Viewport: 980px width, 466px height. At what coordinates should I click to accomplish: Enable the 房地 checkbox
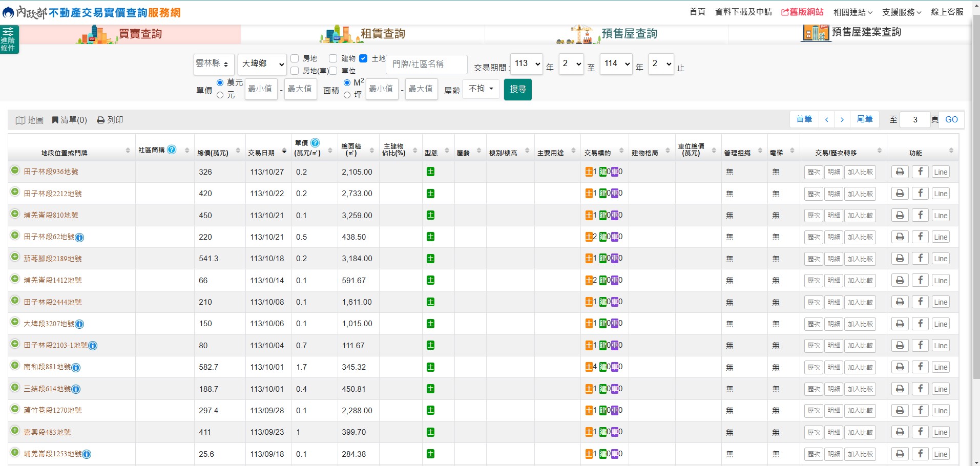(x=295, y=58)
